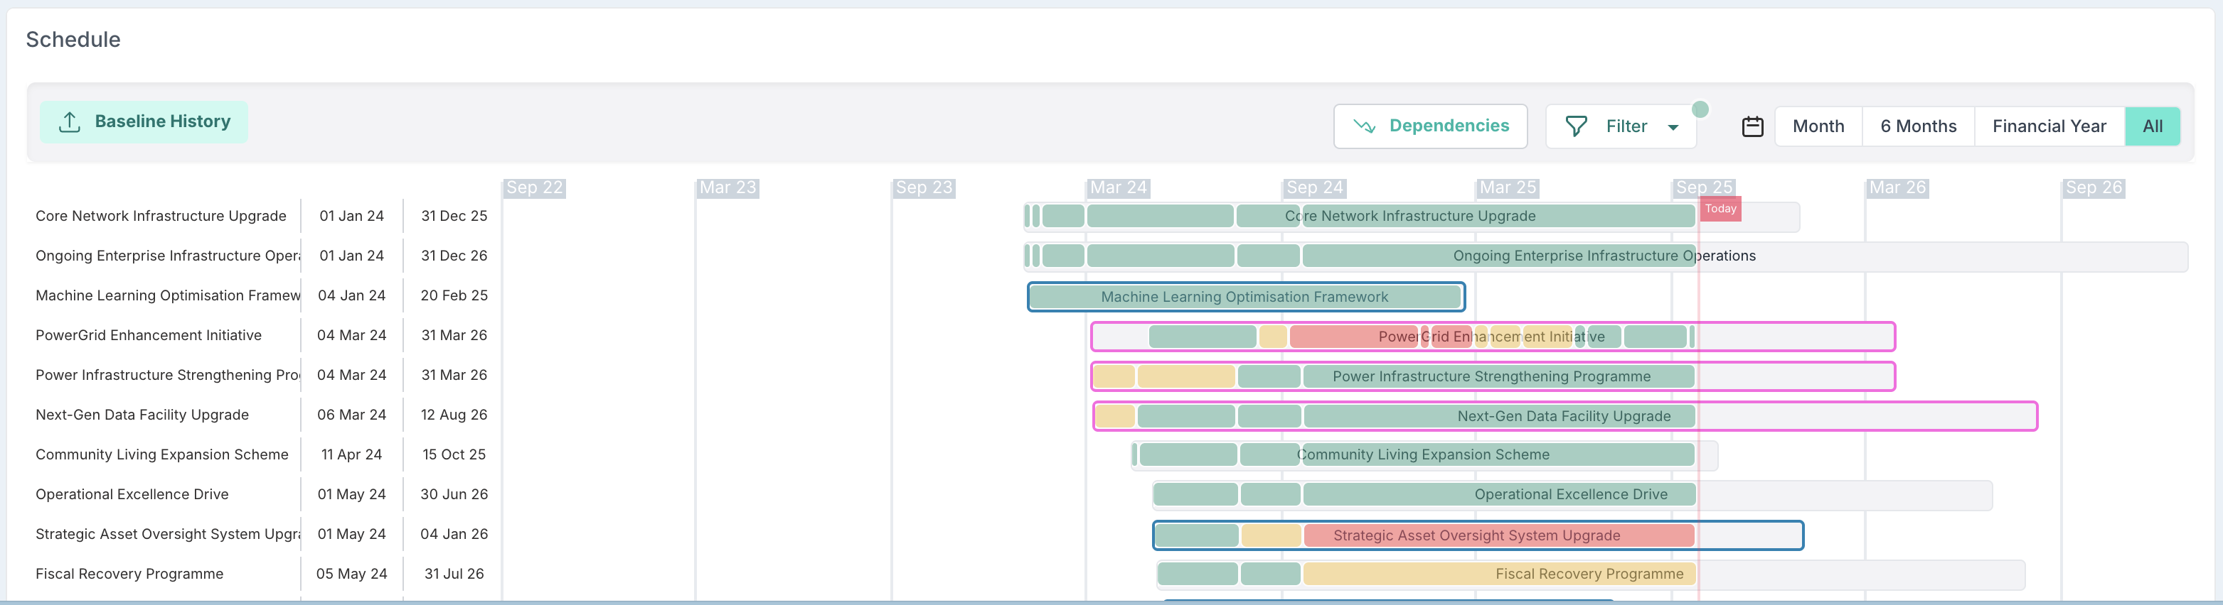This screenshot has height=605, width=2223.
Task: Click the Machine Learning Optimisation Framework bar
Action: pyautogui.click(x=1244, y=298)
